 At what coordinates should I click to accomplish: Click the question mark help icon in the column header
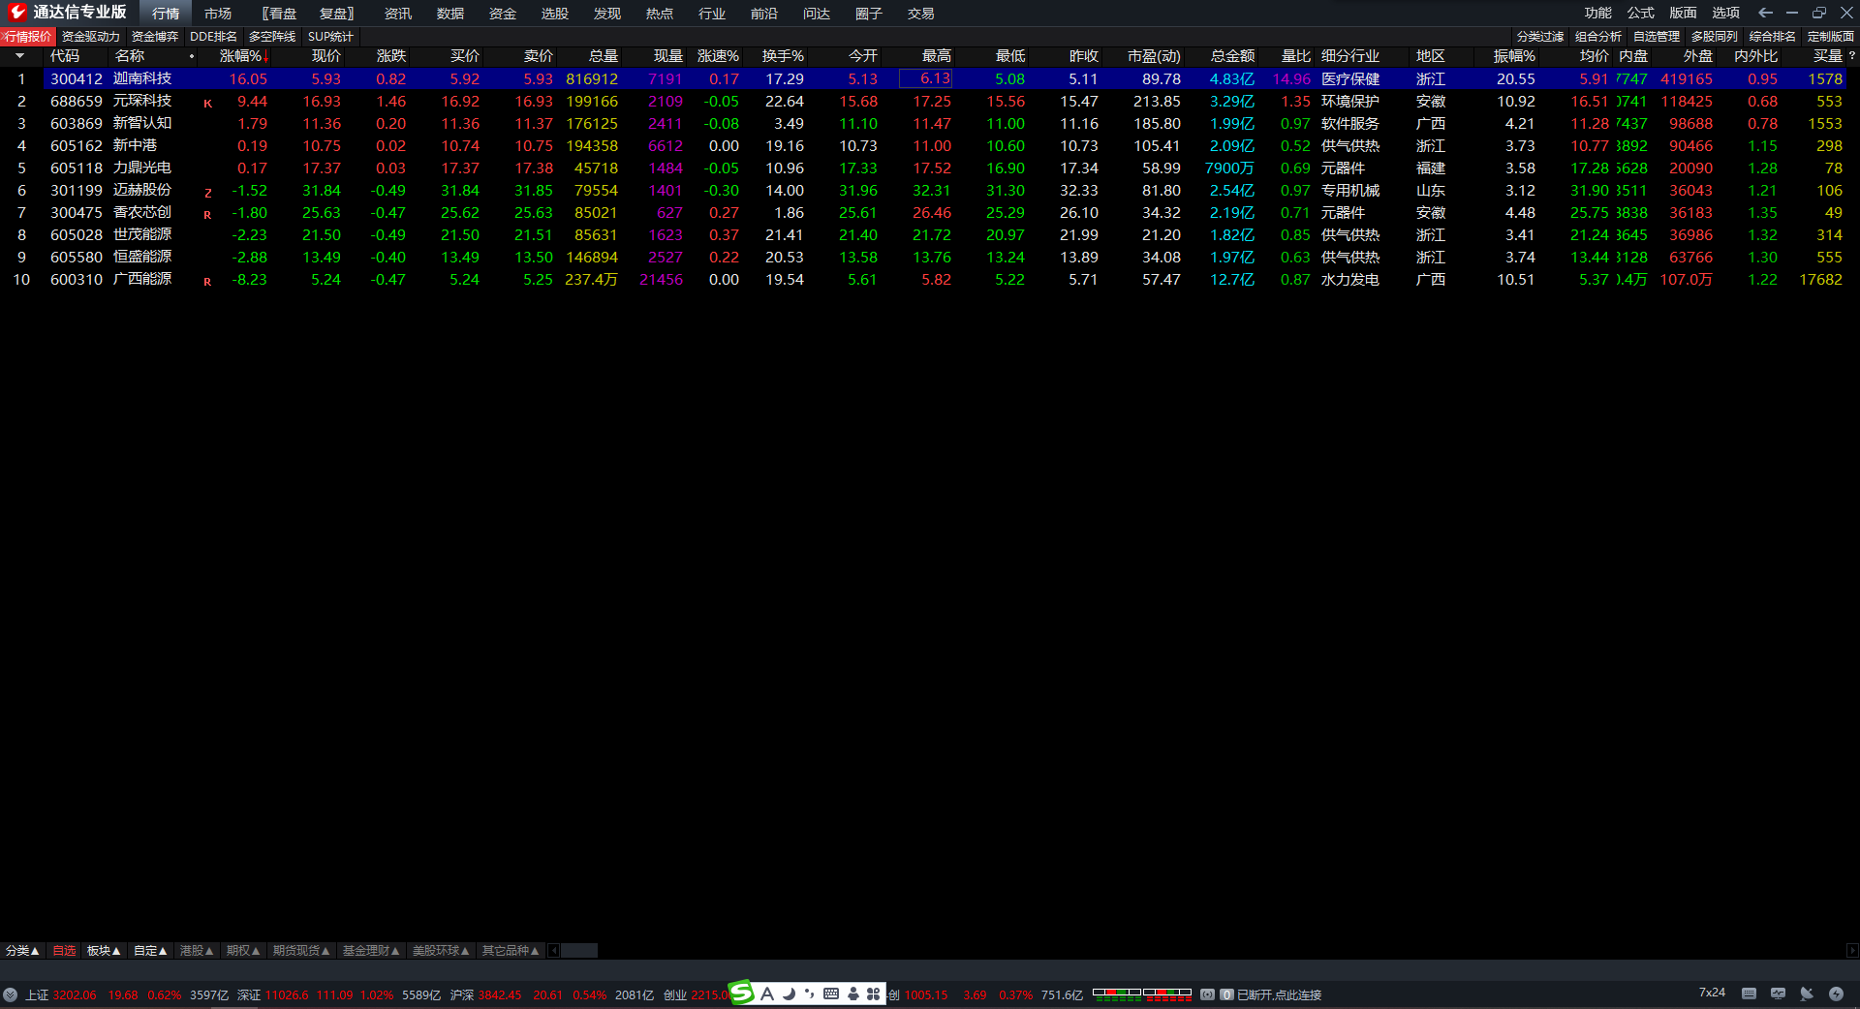point(1852,56)
